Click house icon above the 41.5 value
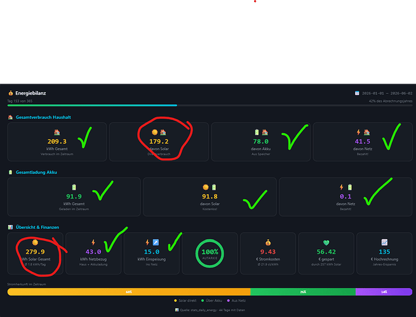 click(x=366, y=132)
